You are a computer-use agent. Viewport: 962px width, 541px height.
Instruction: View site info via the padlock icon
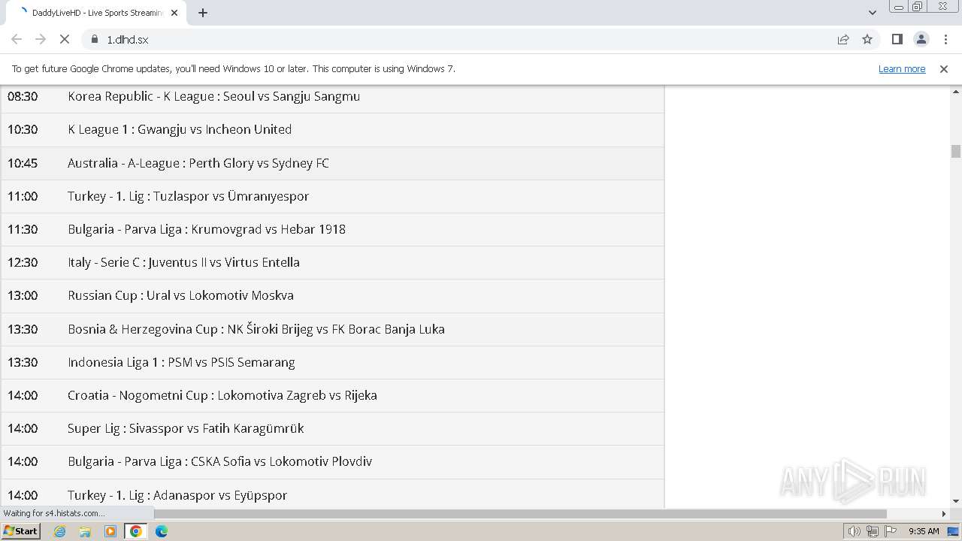click(95, 39)
